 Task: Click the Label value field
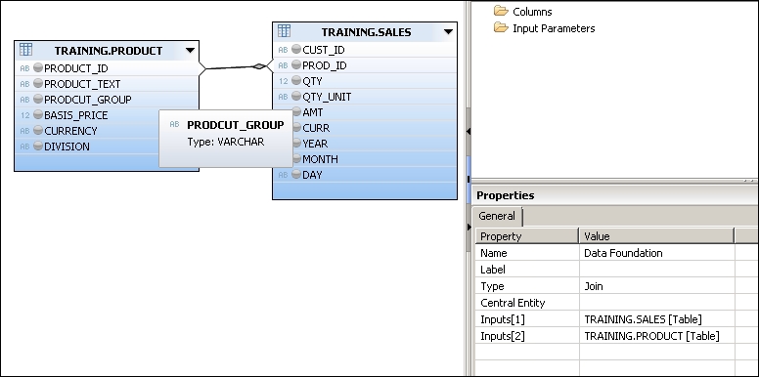click(x=656, y=270)
